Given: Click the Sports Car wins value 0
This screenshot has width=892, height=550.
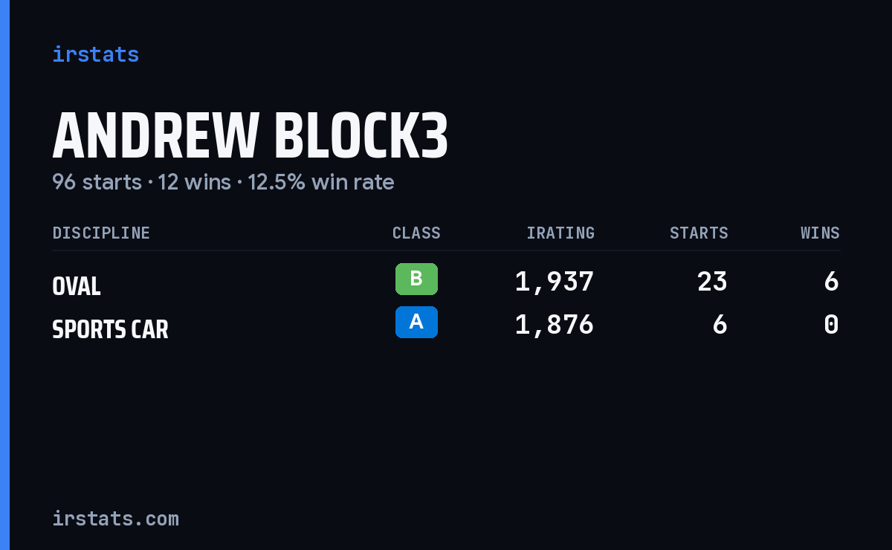Looking at the screenshot, I should coord(832,325).
